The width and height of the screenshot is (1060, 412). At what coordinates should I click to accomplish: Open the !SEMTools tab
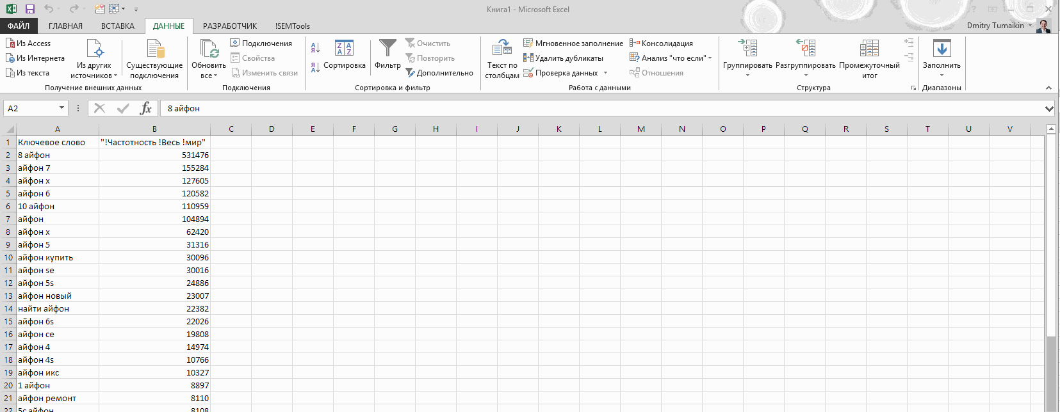[293, 26]
